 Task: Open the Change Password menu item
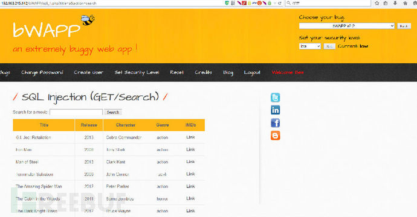click(x=42, y=72)
